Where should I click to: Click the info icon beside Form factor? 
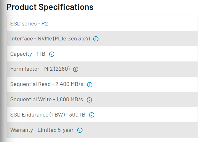76,69
